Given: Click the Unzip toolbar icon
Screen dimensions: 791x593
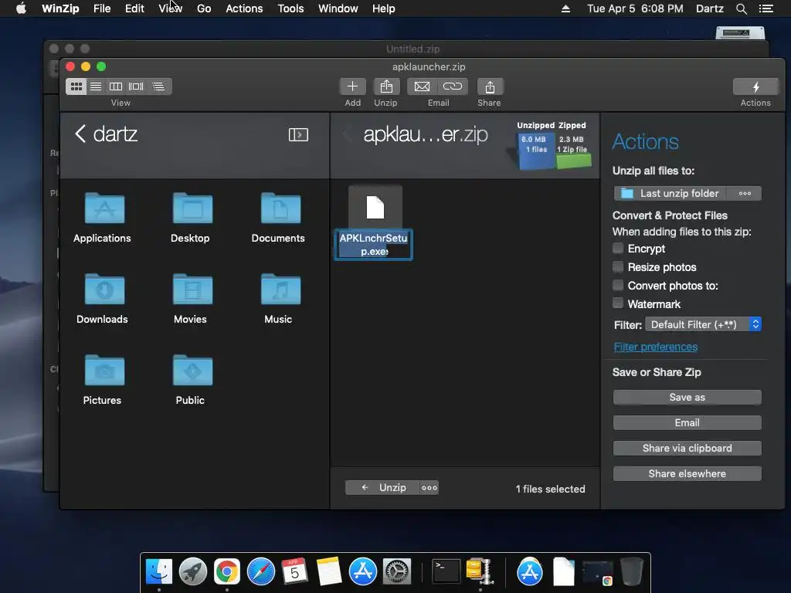Looking at the screenshot, I should tap(386, 86).
